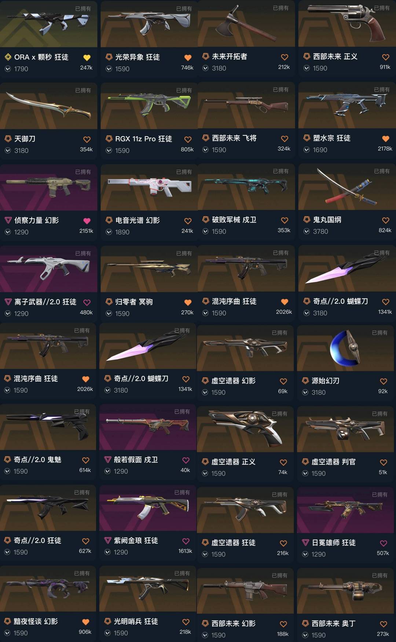Click the tier icon next to 紫阙金琅 狂徒
This screenshot has width=396, height=642.
(108, 540)
